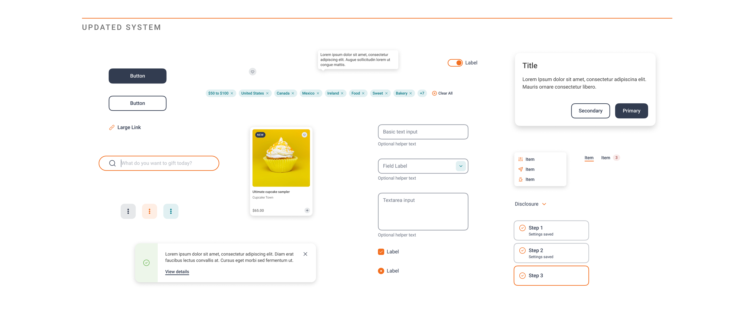Image resolution: width=754 pixels, height=314 pixels.
Task: Click the Secondary dialog button
Action: pos(590,111)
